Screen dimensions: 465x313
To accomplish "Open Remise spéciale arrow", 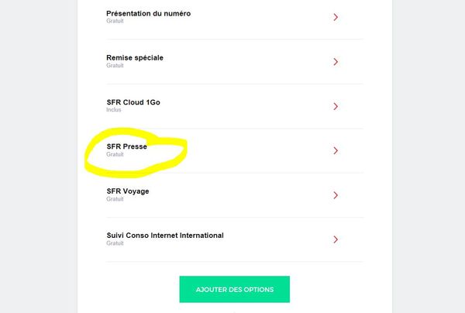I will click(x=336, y=62).
